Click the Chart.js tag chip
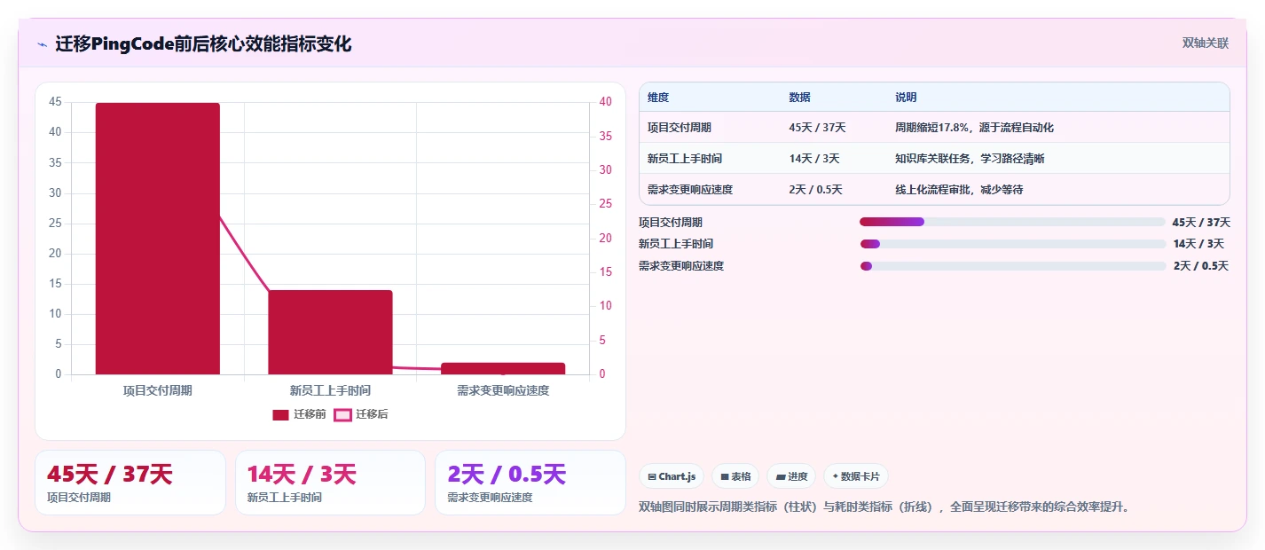Screen dimensions: 1265x550 tap(672, 476)
